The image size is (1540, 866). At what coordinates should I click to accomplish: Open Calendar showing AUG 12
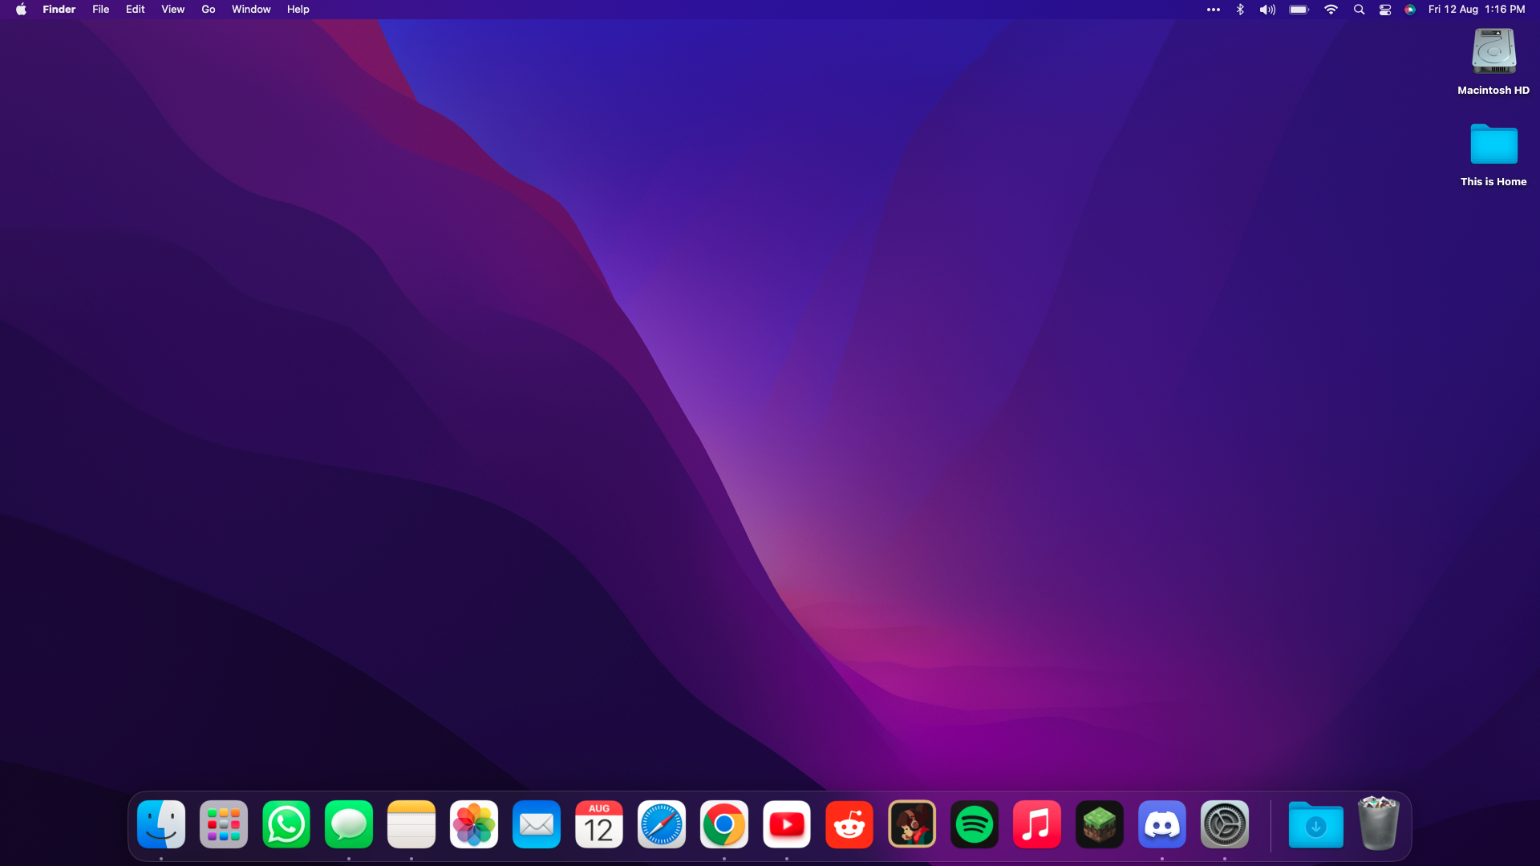pyautogui.click(x=599, y=824)
